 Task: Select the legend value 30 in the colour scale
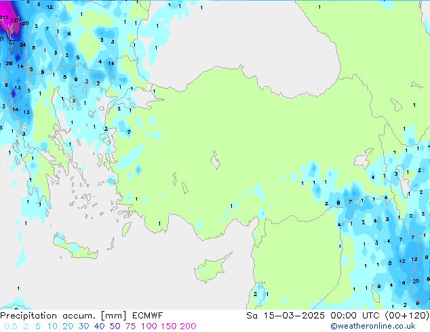click(x=83, y=327)
